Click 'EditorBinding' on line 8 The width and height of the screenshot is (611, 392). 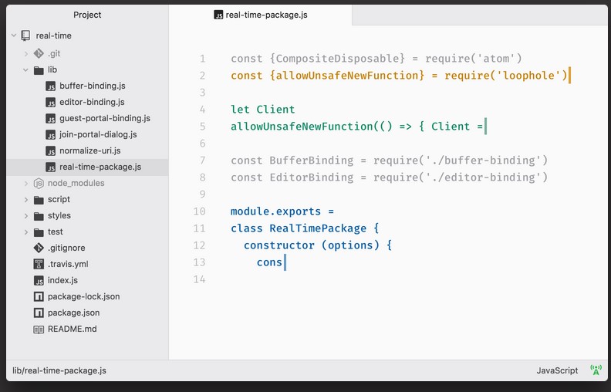(x=312, y=177)
